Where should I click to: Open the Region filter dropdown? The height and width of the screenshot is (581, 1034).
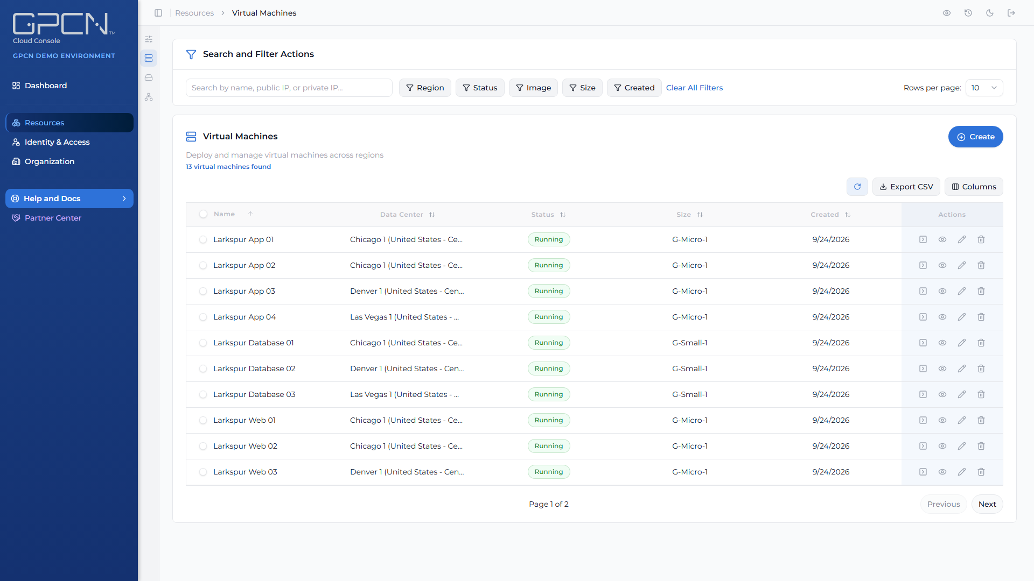[425, 88]
